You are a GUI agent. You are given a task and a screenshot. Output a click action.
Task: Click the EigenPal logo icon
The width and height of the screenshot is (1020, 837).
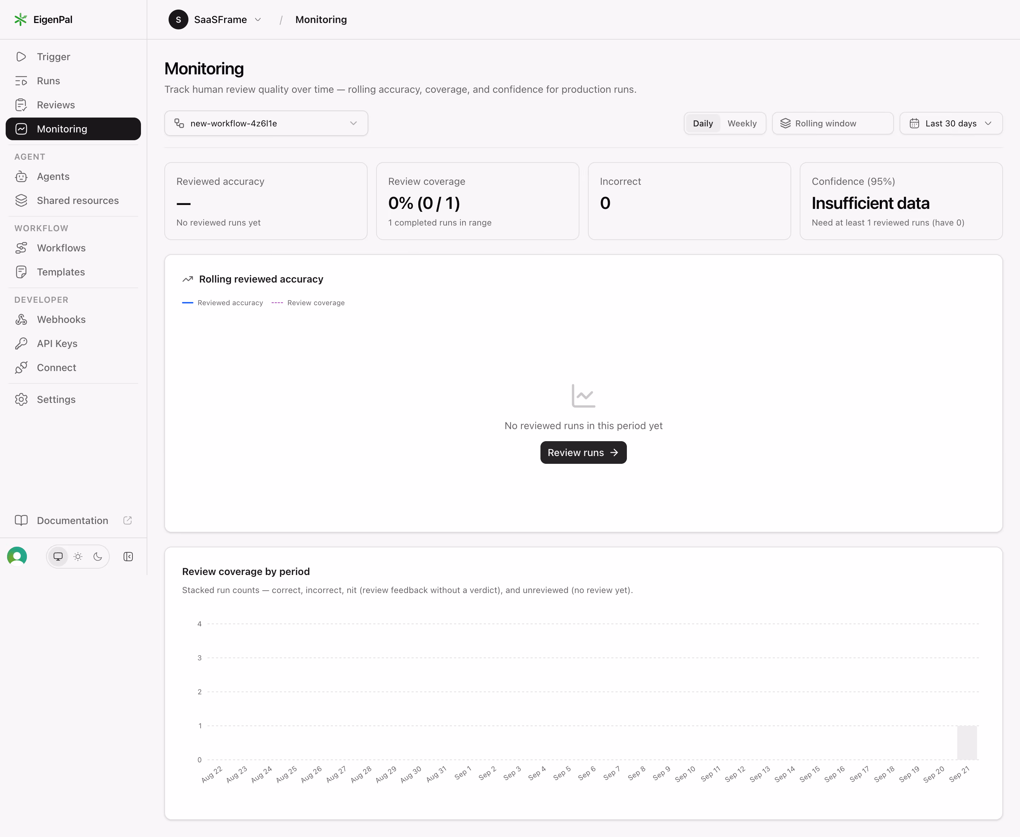pos(20,19)
